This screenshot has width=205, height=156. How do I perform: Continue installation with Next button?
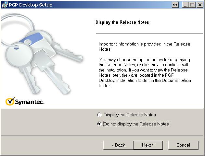tap(148, 145)
